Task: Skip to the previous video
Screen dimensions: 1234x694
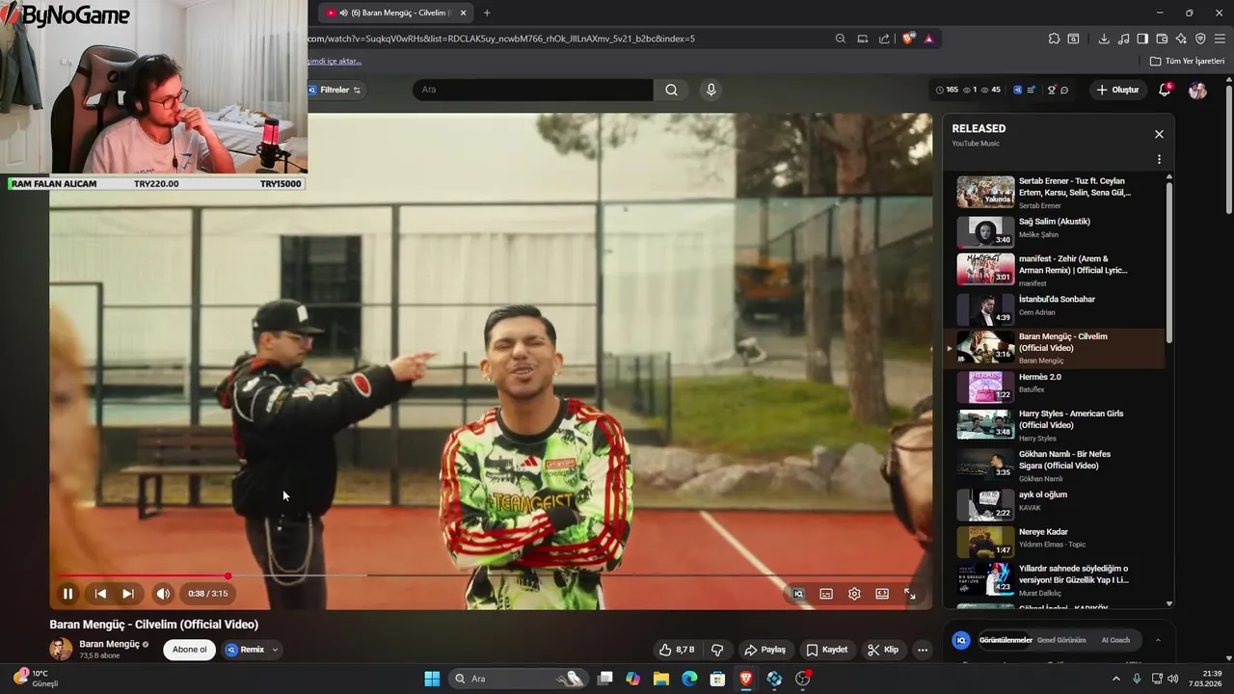Action: (100, 594)
